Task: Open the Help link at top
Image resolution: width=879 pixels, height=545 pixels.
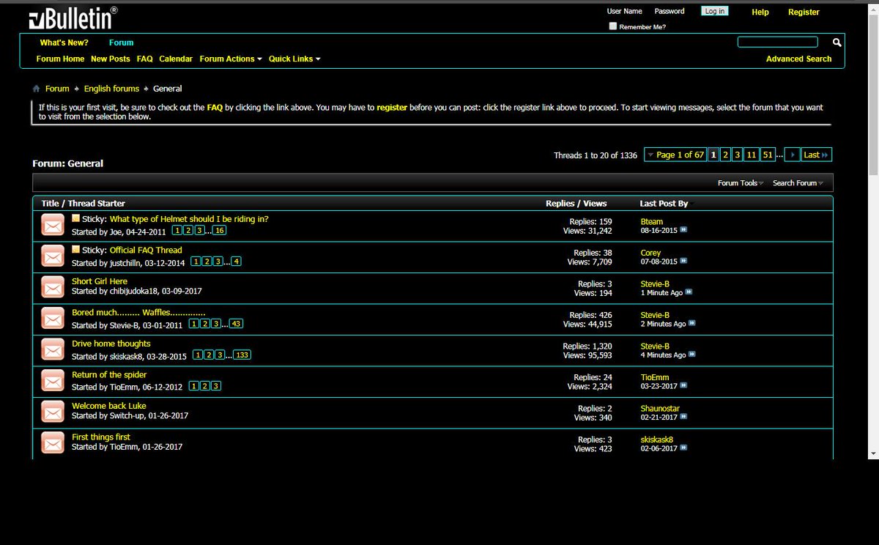Action: [760, 12]
